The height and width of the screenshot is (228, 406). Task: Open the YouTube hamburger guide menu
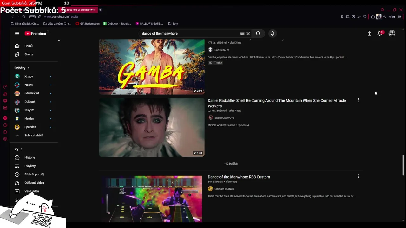[x=17, y=34]
